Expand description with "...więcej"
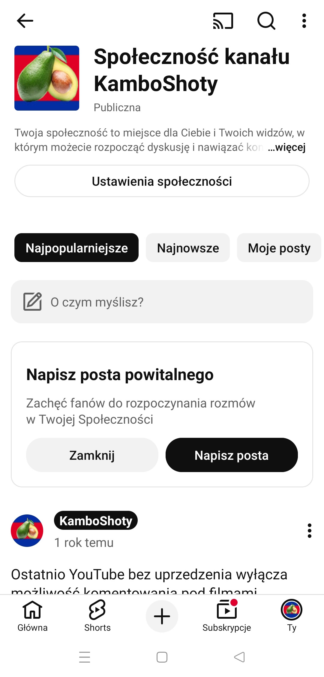 tap(287, 147)
